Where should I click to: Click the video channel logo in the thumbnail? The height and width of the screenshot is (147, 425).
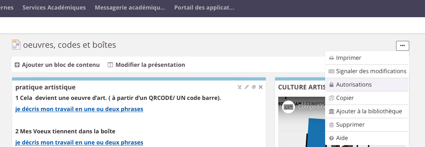288,107
